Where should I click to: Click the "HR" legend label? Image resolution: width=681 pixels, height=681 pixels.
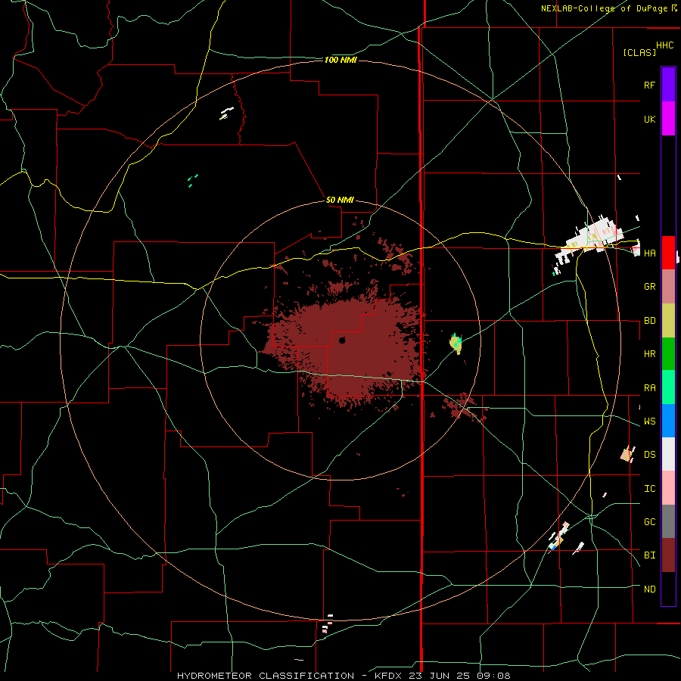[649, 354]
